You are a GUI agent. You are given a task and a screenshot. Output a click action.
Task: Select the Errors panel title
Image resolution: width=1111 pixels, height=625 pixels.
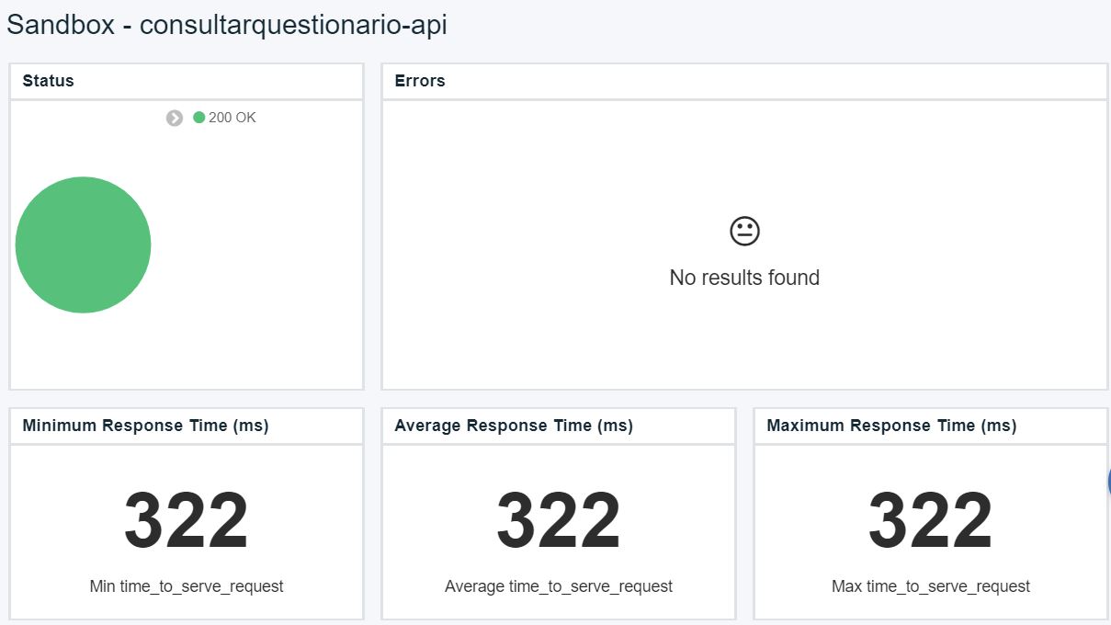[x=420, y=81]
